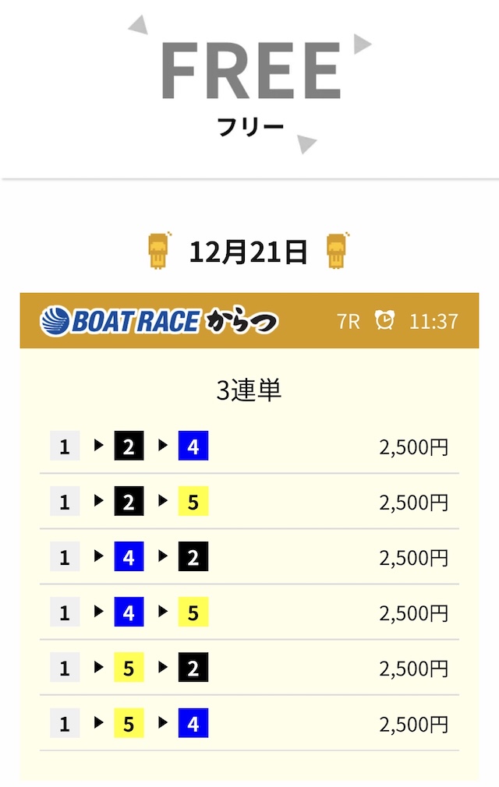The image size is (499, 787).
Task: Click the 3連単 bet type heading
Action: point(249,390)
